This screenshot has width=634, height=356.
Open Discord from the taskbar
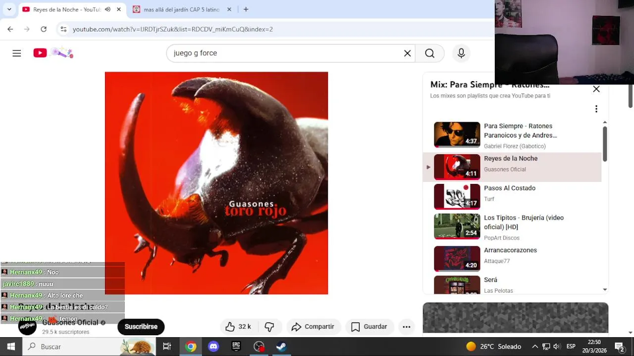coord(213,347)
